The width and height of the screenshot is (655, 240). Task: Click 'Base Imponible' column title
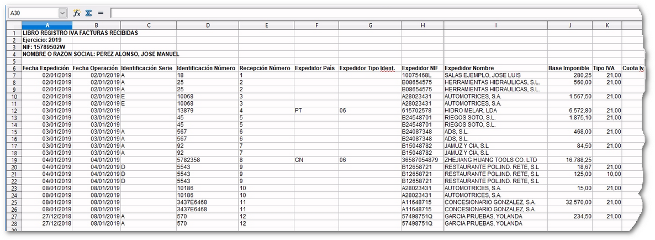[x=569, y=68]
